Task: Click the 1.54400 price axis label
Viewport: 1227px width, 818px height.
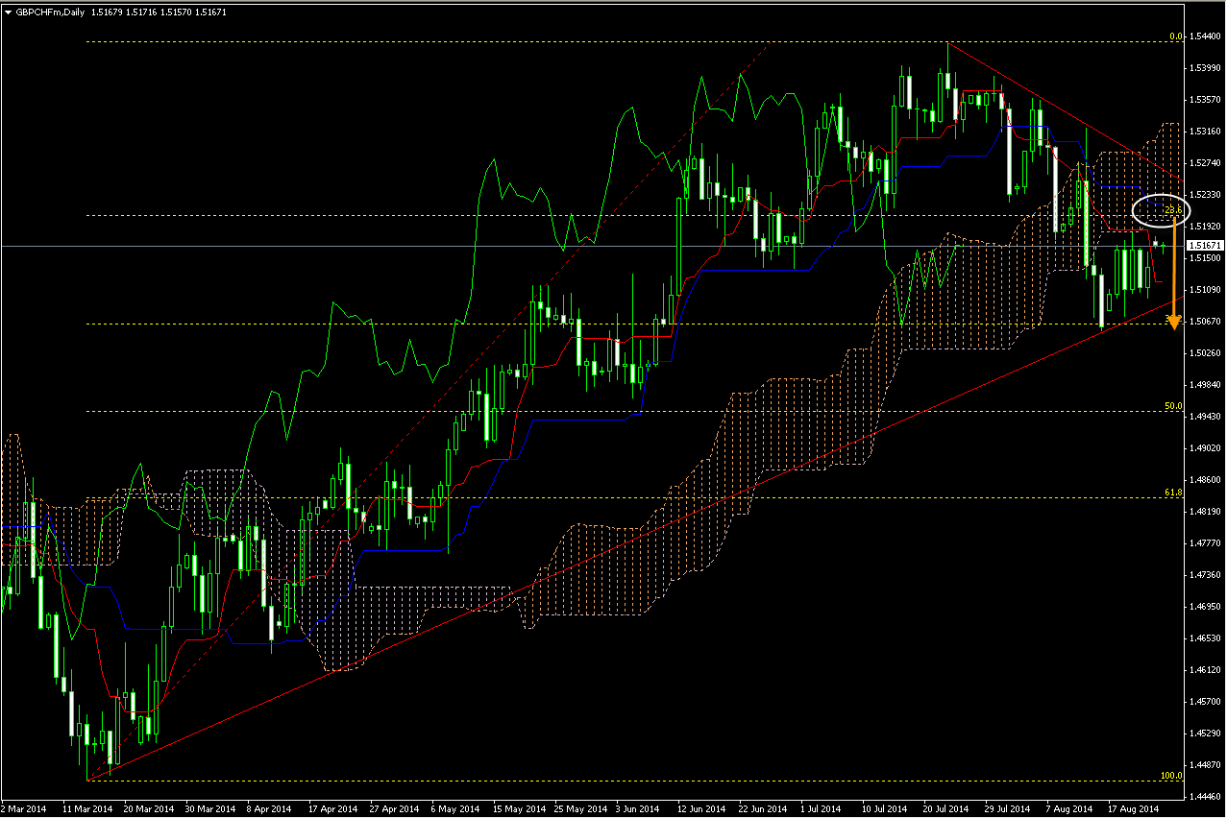Action: (1205, 36)
